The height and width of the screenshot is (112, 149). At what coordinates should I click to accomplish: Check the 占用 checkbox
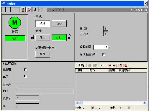25,76
